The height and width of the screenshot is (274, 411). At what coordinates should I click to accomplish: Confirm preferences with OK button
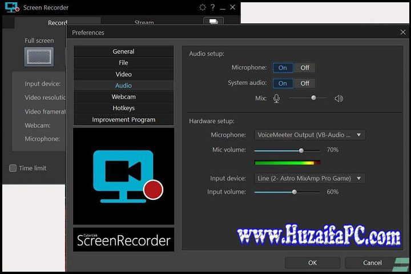point(312,263)
